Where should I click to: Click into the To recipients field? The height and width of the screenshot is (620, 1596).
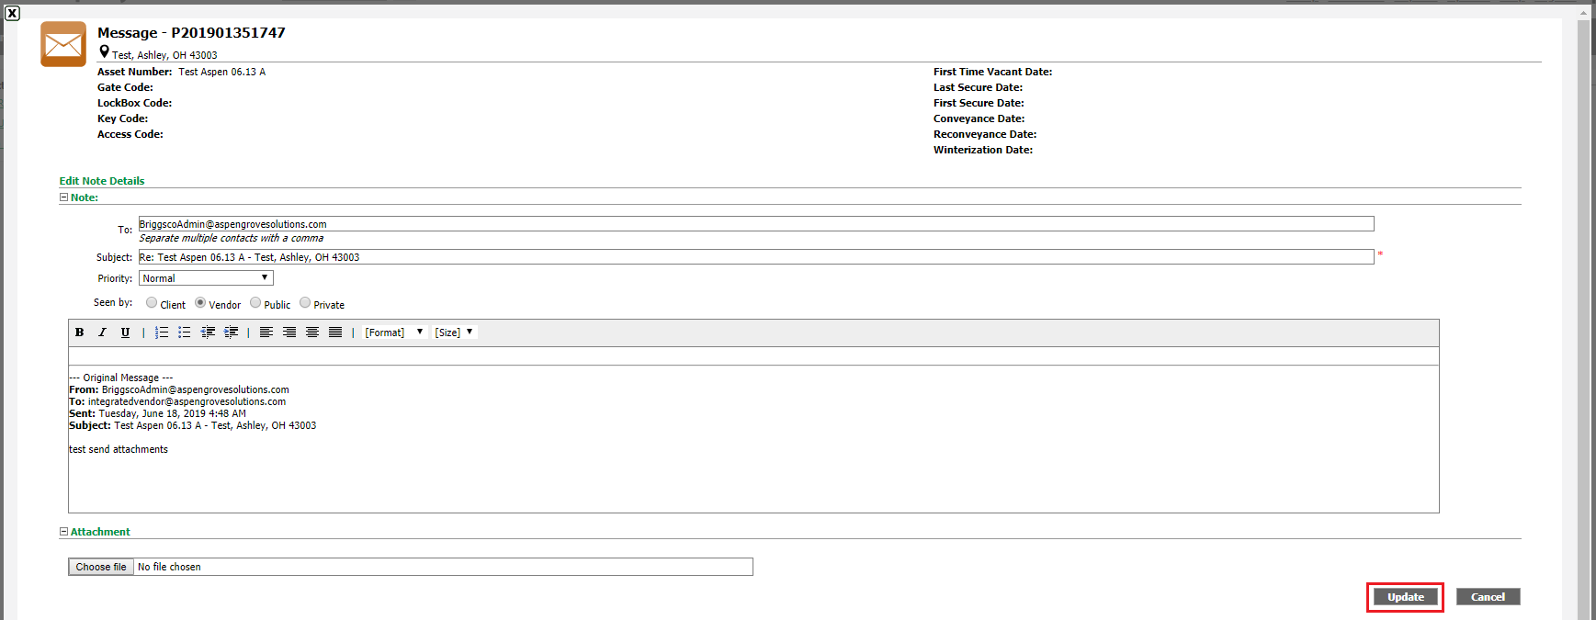(x=756, y=224)
